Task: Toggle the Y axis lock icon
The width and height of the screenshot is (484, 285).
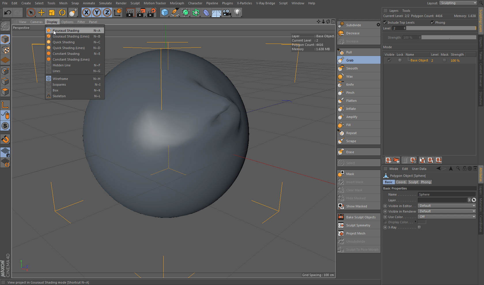Action: click(x=97, y=12)
